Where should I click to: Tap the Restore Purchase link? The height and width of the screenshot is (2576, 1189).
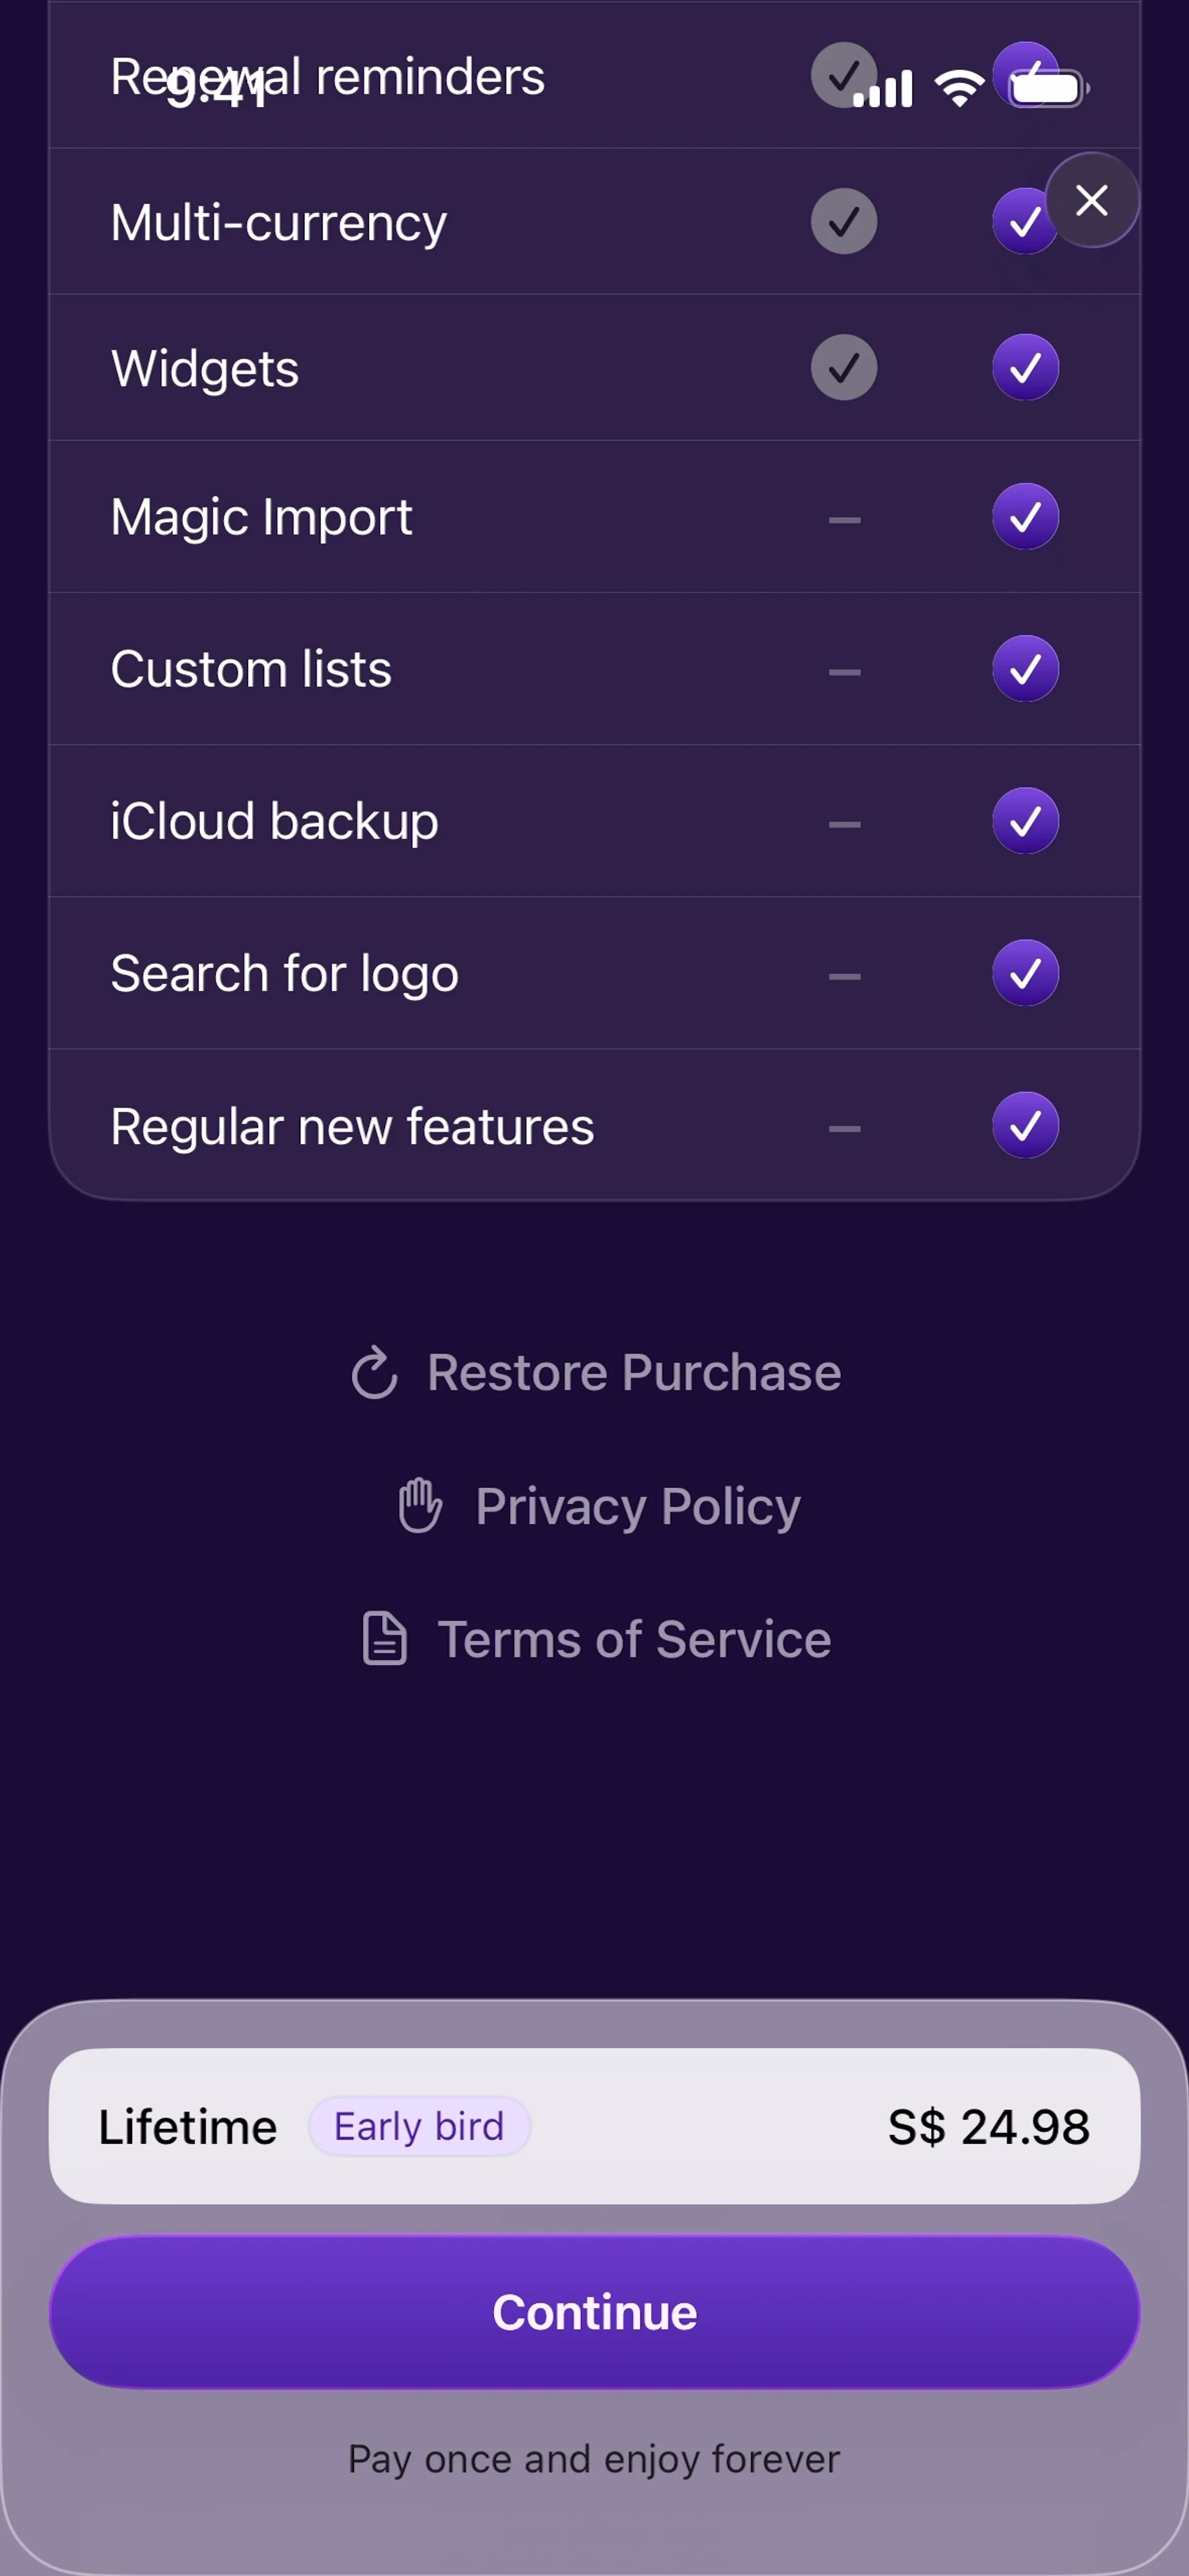(633, 1372)
